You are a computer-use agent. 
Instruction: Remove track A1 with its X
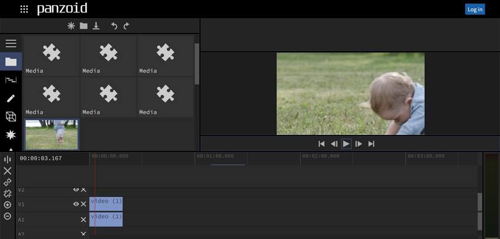84,220
